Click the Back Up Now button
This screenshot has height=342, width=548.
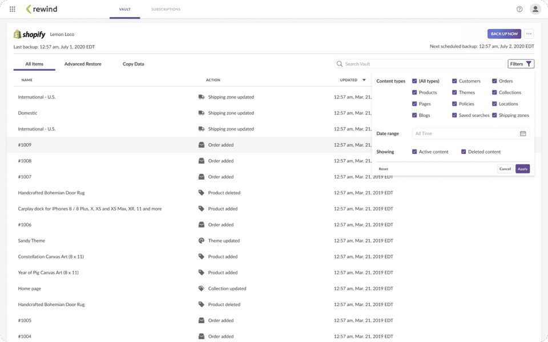[504, 34]
